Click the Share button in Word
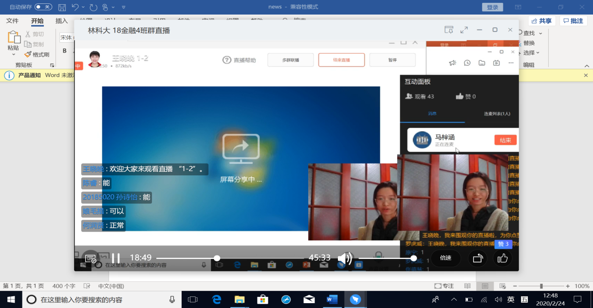 (x=542, y=21)
